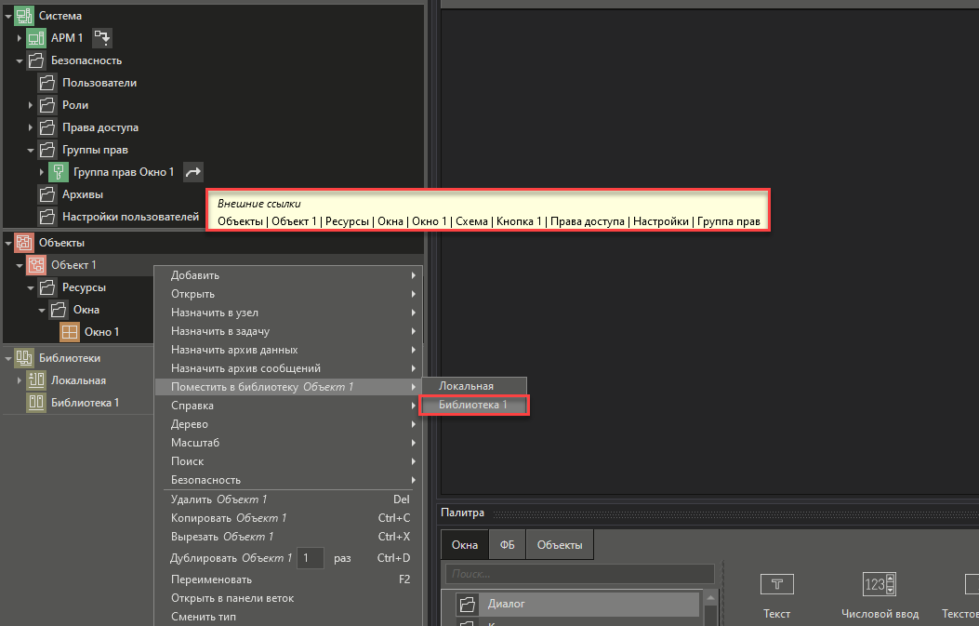Click the redirect arrow next to Группа прав Окно 1

pyautogui.click(x=192, y=172)
